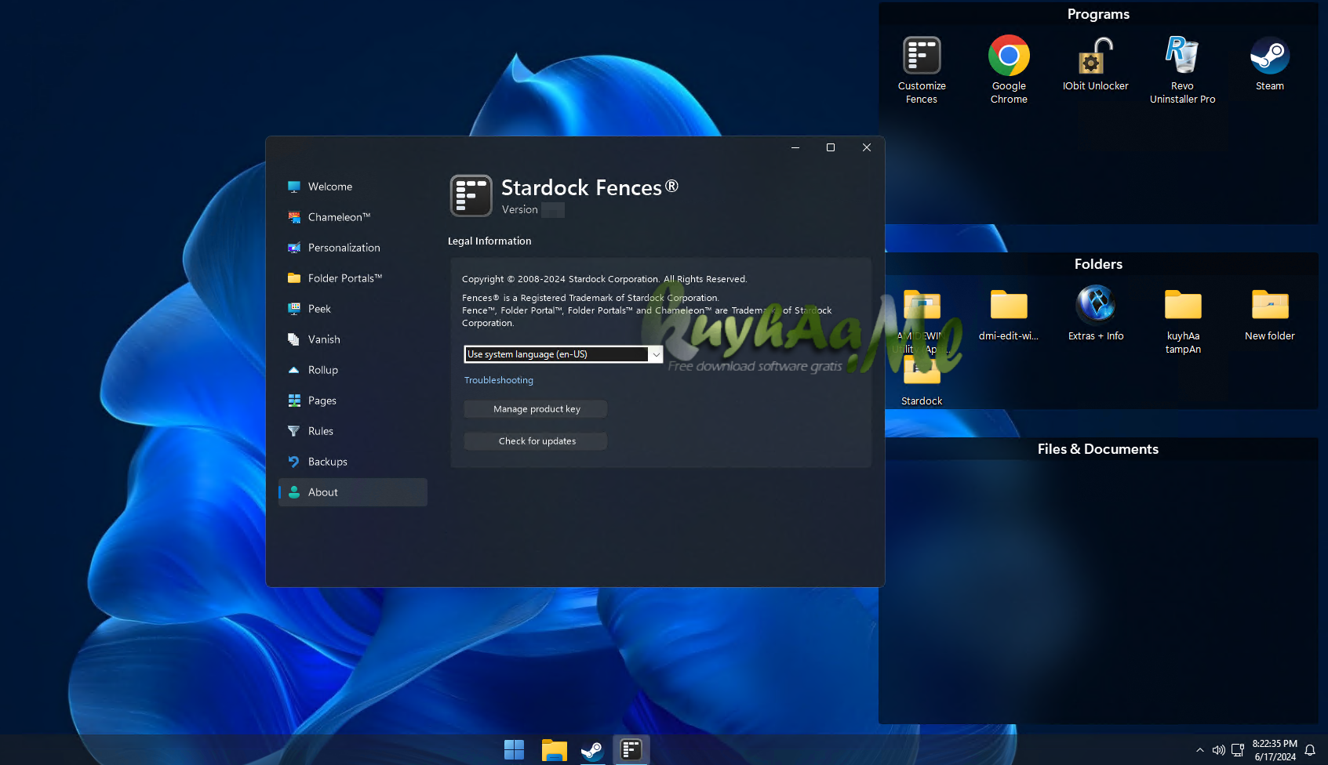Open Steam from the taskbar
Screen dimensions: 1328x765
tap(592, 750)
